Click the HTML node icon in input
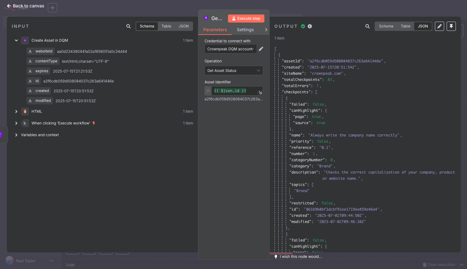Screen dimensions: 467x269 click(x=25, y=111)
